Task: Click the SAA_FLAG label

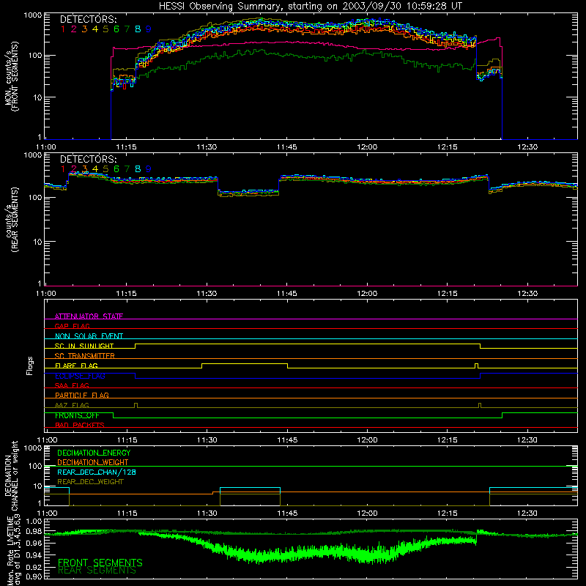Action: click(x=72, y=385)
